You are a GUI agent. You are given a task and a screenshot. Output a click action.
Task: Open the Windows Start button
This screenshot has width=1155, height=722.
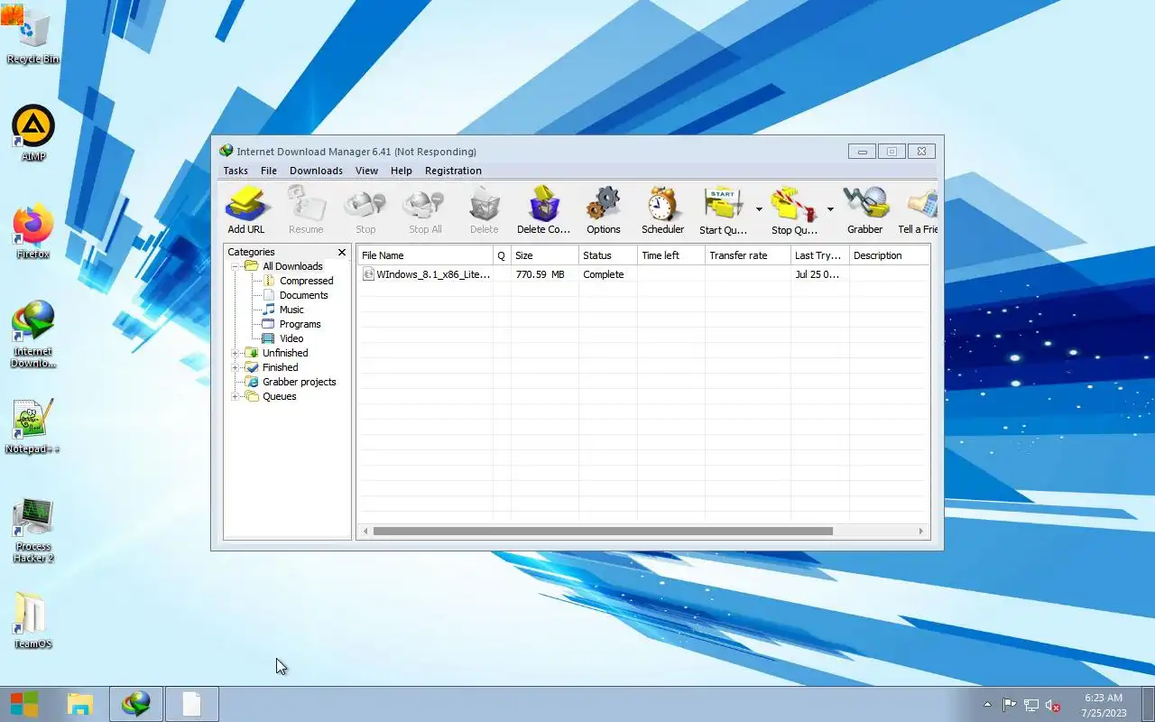tap(24, 704)
